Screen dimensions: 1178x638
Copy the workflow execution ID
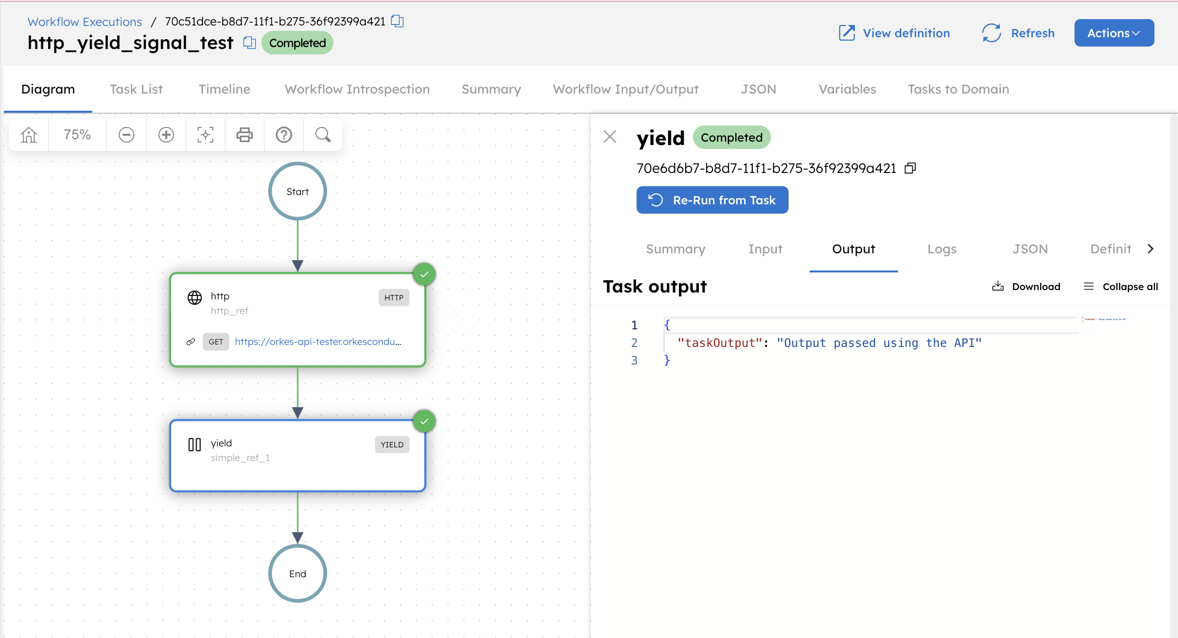pyautogui.click(x=397, y=21)
